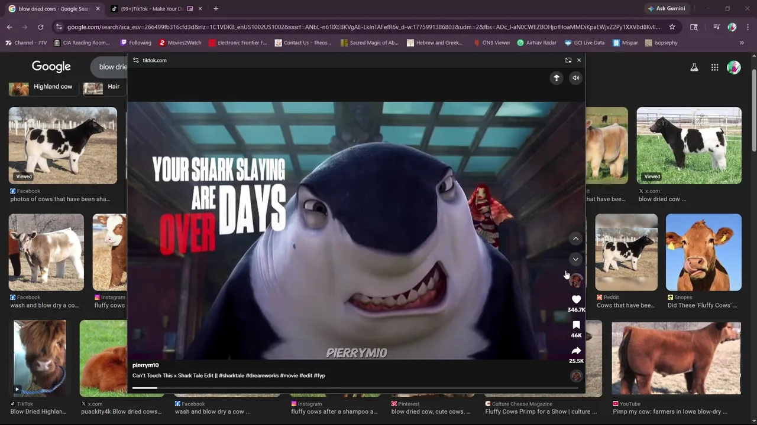Seek in the TikTok video progress bar
This screenshot has width=757, height=425.
click(x=355, y=388)
